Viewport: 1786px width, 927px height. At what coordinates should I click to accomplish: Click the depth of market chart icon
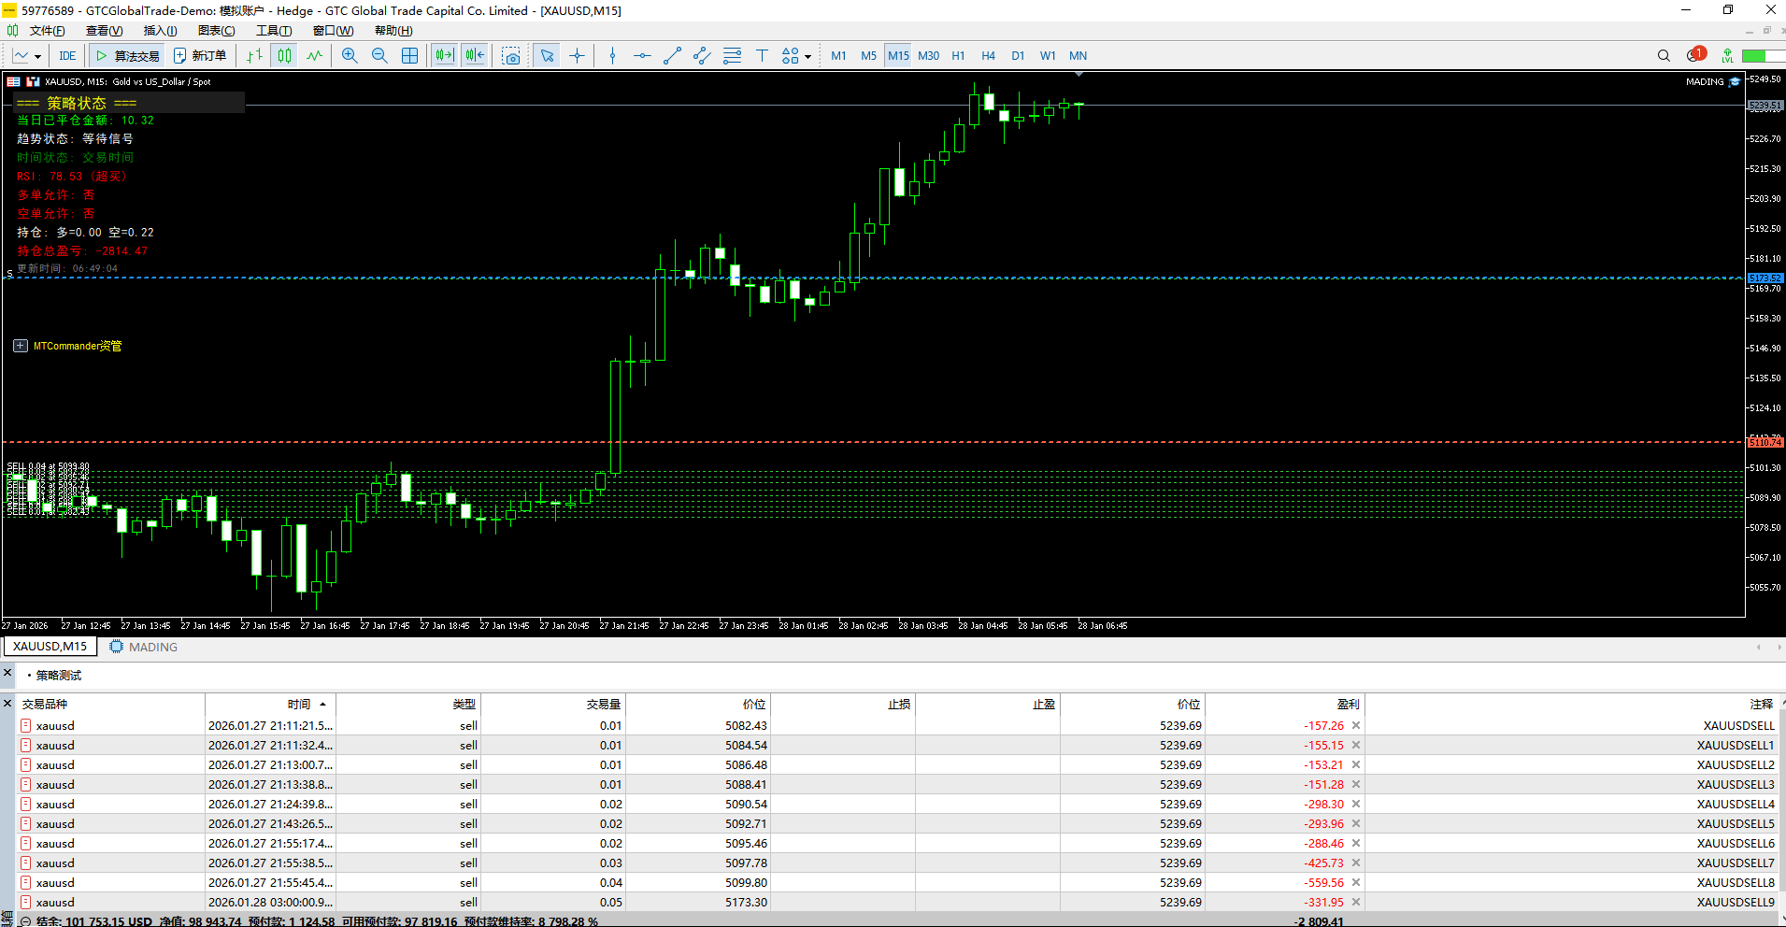click(x=33, y=82)
